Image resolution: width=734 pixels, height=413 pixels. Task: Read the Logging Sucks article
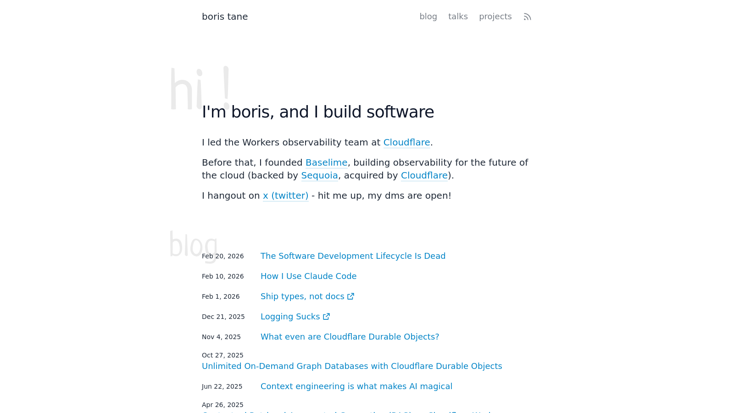coord(290,317)
